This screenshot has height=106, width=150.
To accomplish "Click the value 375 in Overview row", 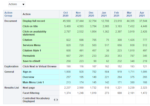I will coord(132,77).
